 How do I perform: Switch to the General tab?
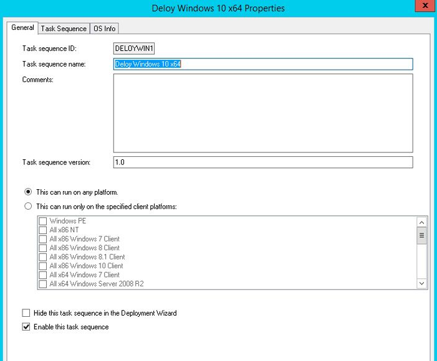pyautogui.click(x=22, y=28)
